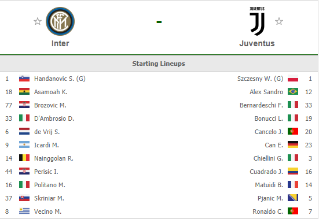Open player Icardi M. profile
The height and width of the screenshot is (219, 319).
tap(46, 145)
